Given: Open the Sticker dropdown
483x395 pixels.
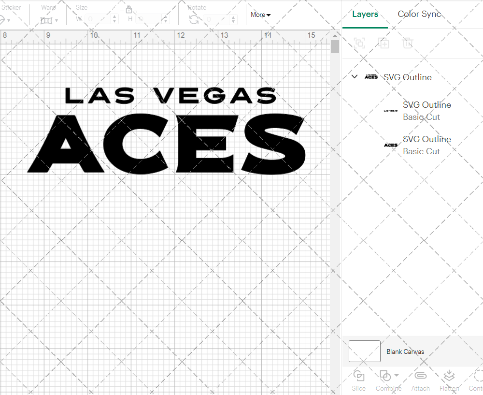Looking at the screenshot, I should (x=8, y=20).
